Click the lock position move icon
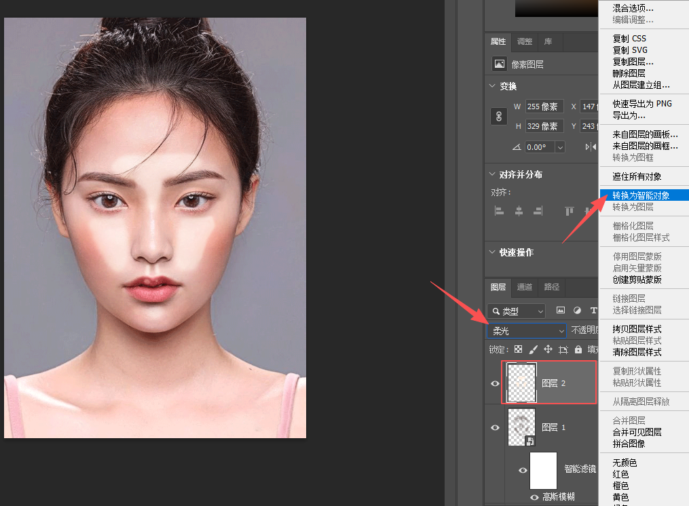This screenshot has width=689, height=506. [548, 349]
